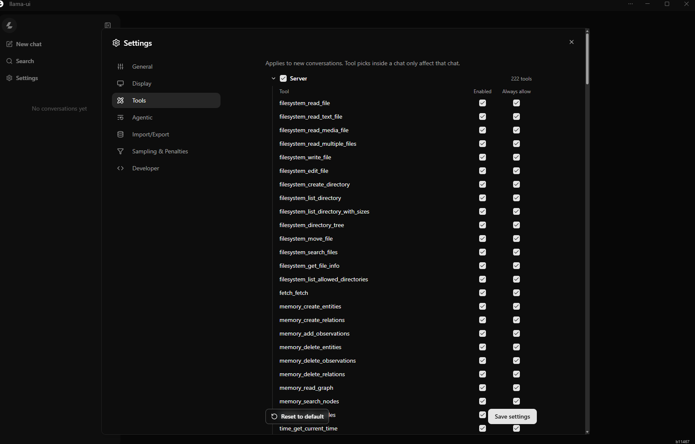Click the General sliders icon
This screenshot has width=695, height=444.
(120, 67)
